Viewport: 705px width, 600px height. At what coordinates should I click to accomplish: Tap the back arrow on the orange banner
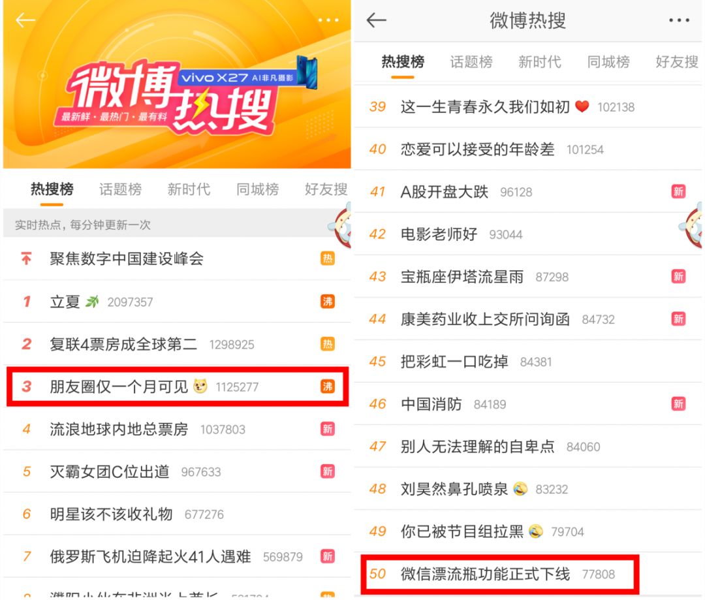click(x=25, y=20)
